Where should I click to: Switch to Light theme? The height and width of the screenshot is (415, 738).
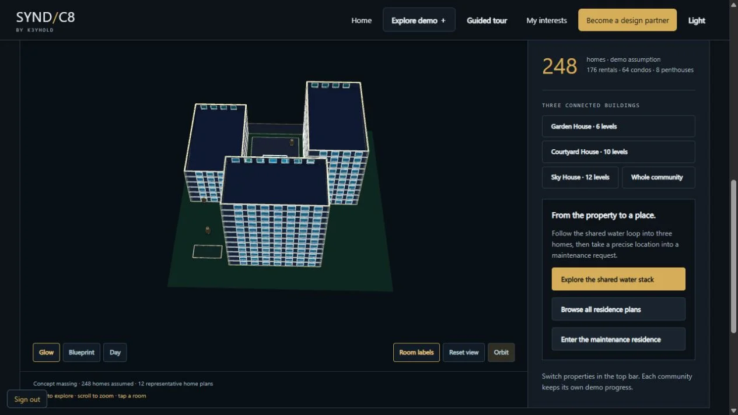click(x=697, y=20)
